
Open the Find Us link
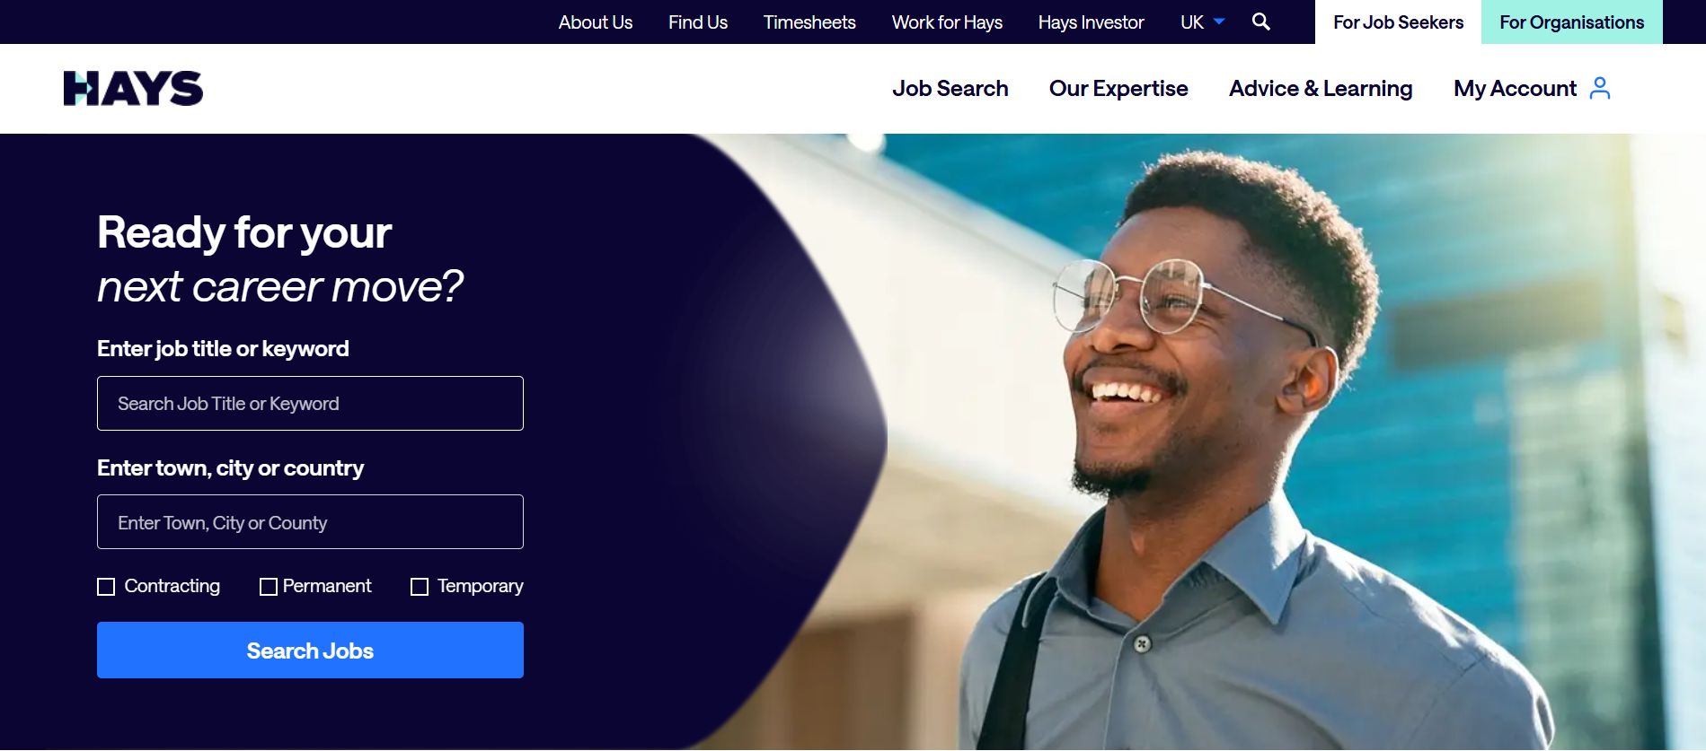(697, 22)
